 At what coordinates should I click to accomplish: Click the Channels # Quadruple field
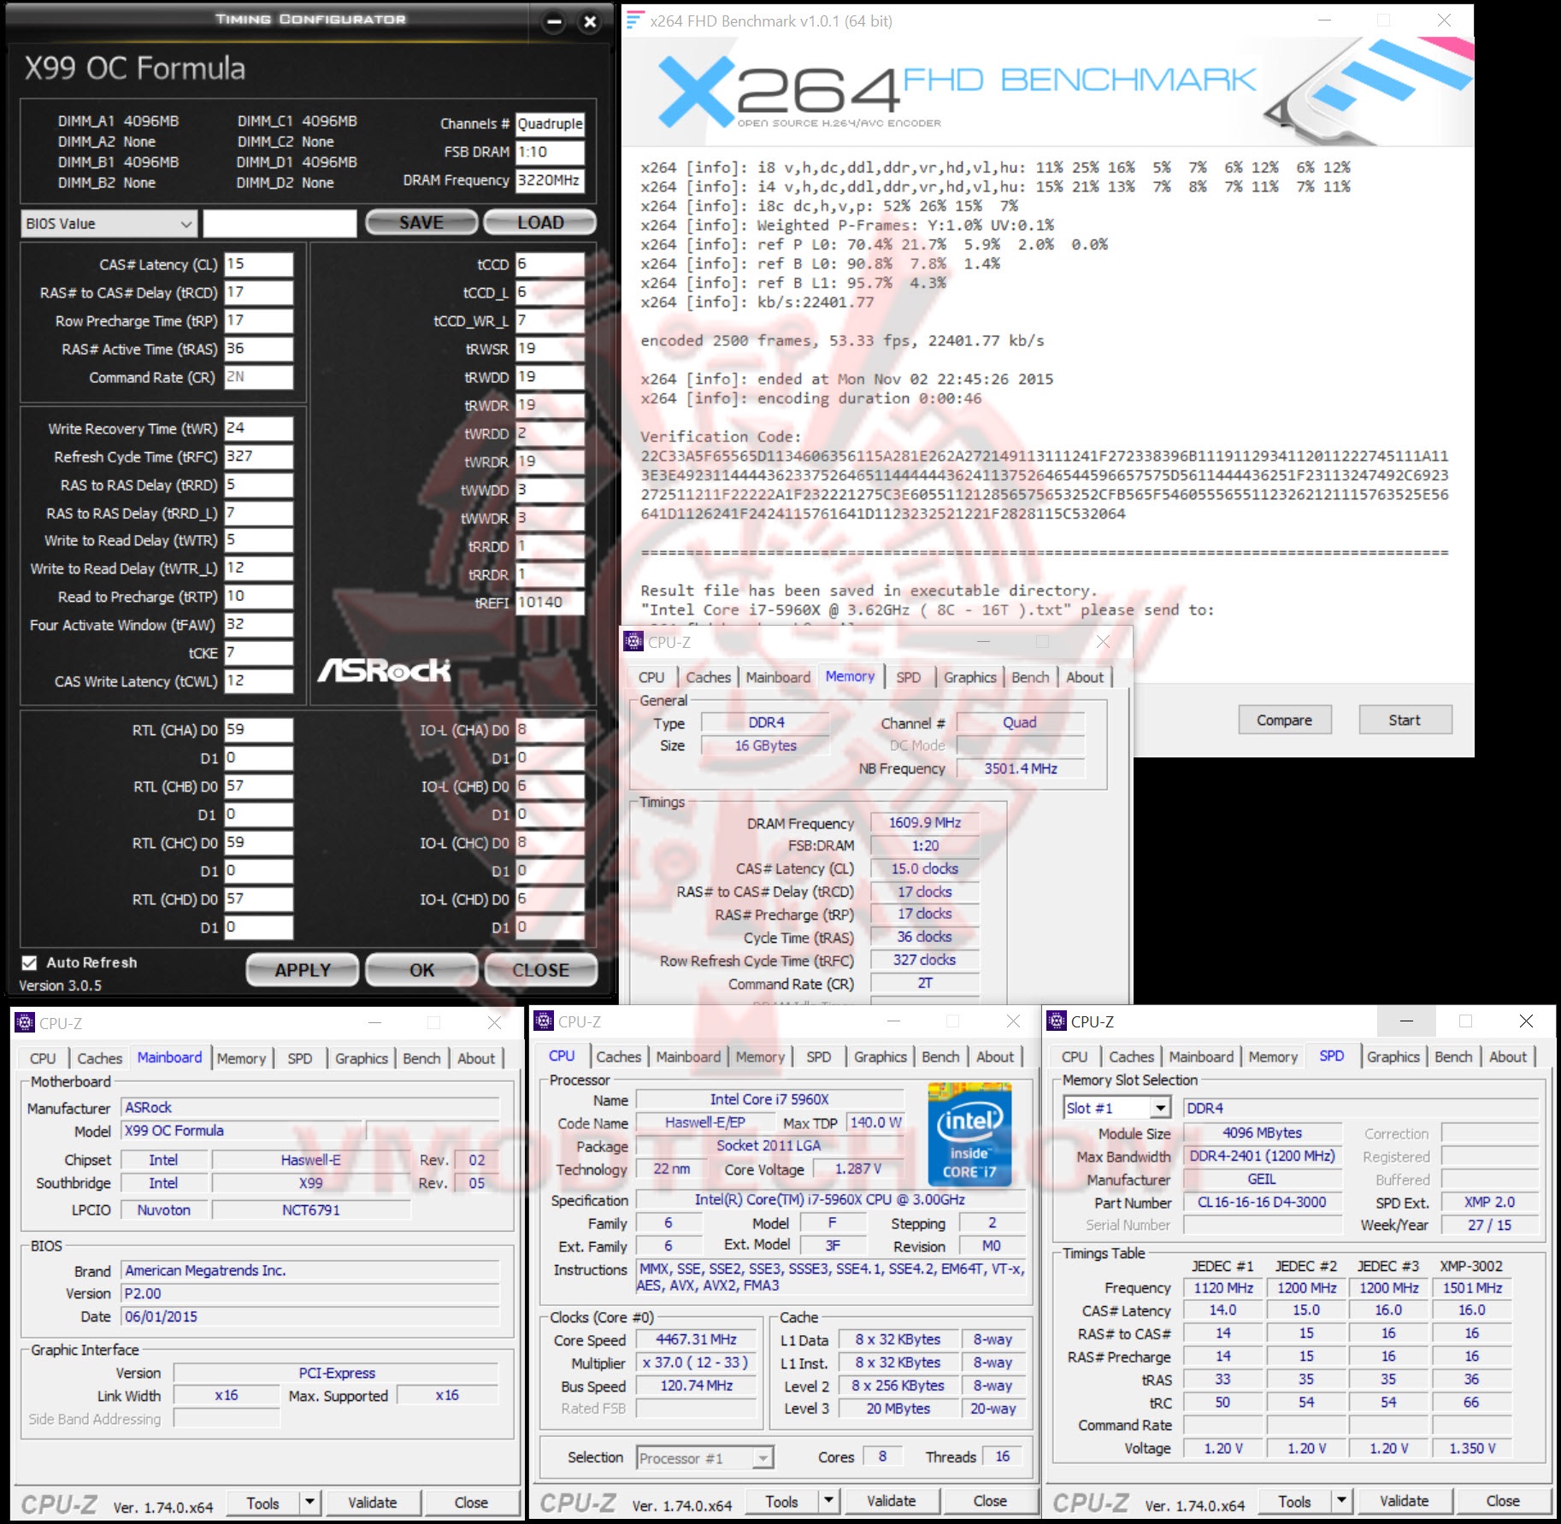(x=550, y=124)
